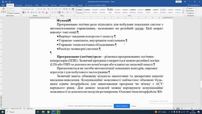This screenshot has height=114, width=202.
Task: Open the weather widget showing 22°C Sunny
Action: (x=160, y=112)
